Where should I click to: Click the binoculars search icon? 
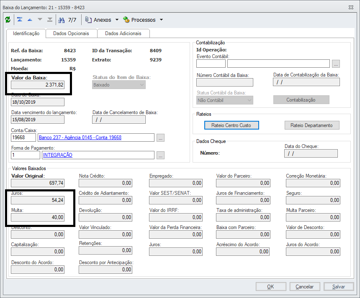[61, 20]
